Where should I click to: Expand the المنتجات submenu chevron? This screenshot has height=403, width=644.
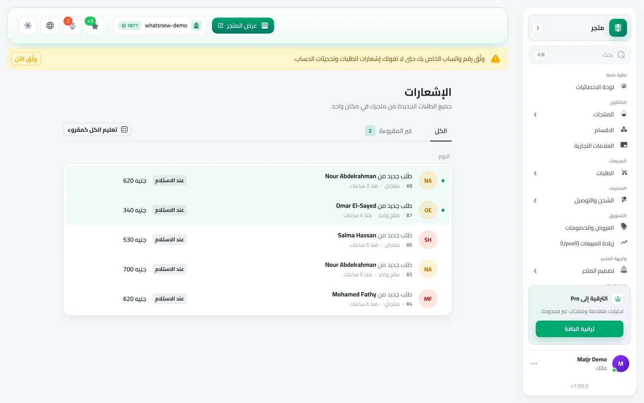click(535, 115)
